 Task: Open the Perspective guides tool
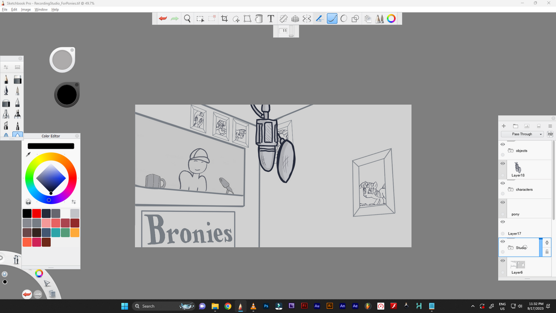click(295, 19)
